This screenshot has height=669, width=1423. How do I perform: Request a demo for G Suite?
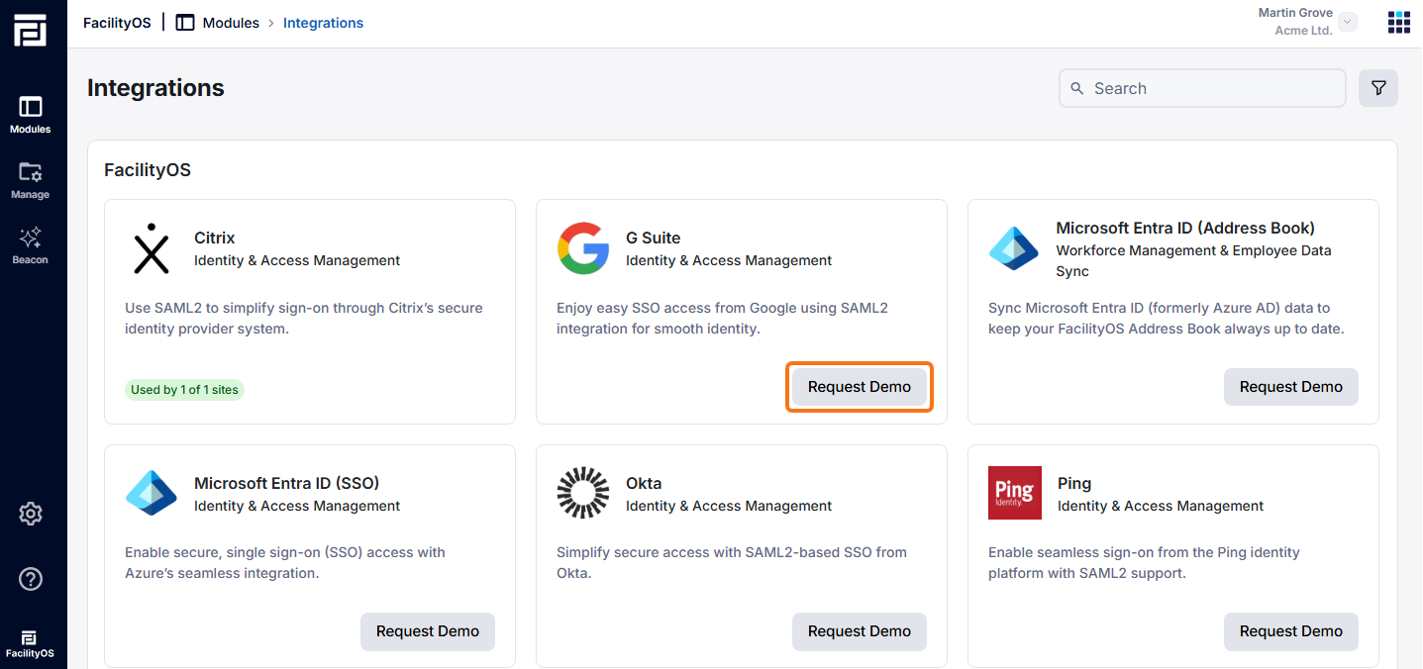(859, 386)
